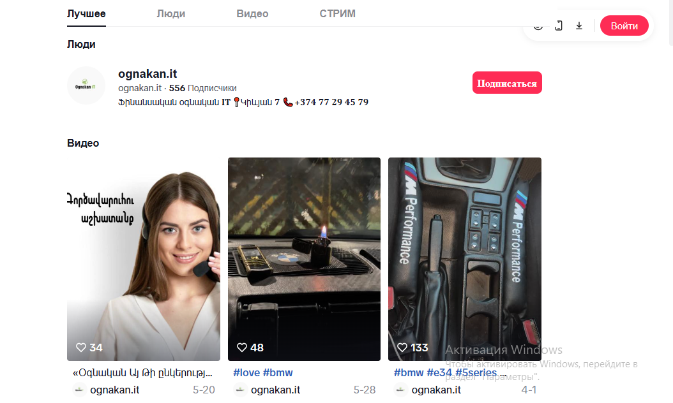Click the download app arrow icon
The image size is (673, 403).
pyautogui.click(x=579, y=26)
